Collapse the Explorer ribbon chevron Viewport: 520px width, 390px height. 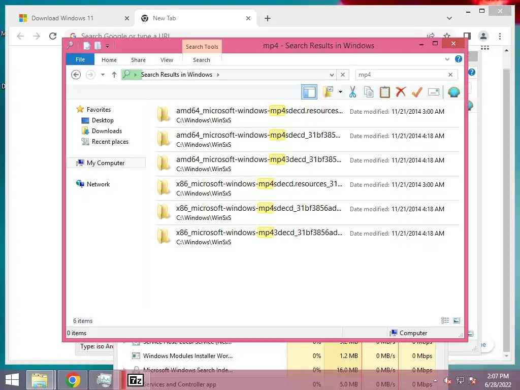(447, 59)
